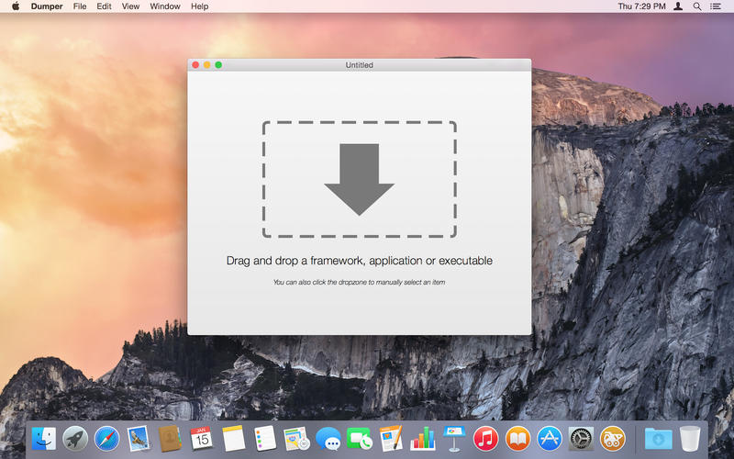Image resolution: width=734 pixels, height=459 pixels.
Task: Open Finder from the Dock
Action: 44,439
